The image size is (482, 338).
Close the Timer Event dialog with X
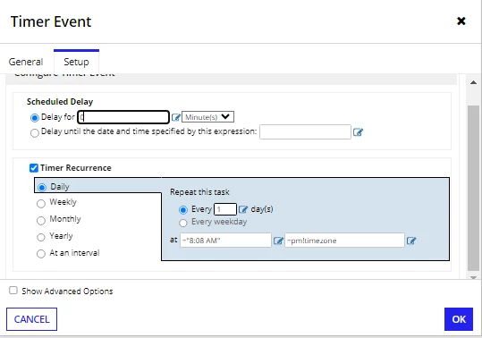[x=461, y=21]
